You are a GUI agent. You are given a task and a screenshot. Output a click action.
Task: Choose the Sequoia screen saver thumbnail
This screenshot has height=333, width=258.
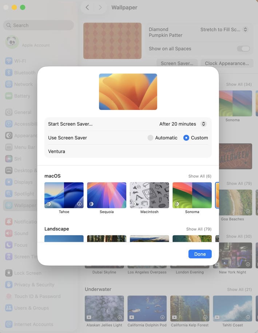[x=107, y=195]
